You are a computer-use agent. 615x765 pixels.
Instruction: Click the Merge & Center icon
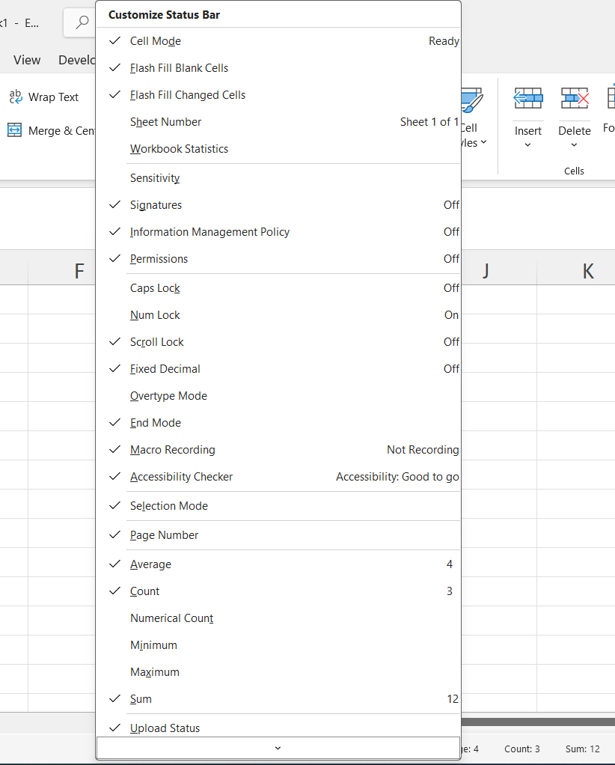click(x=15, y=130)
